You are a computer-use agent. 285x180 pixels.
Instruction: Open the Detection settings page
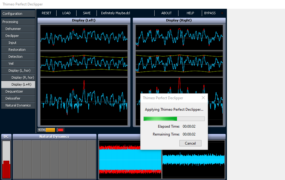click(x=18, y=57)
